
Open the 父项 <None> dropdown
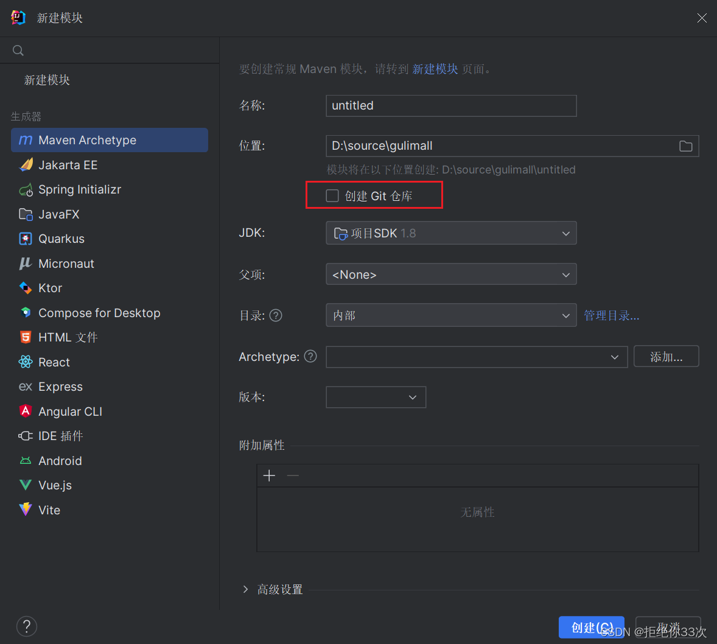point(451,275)
